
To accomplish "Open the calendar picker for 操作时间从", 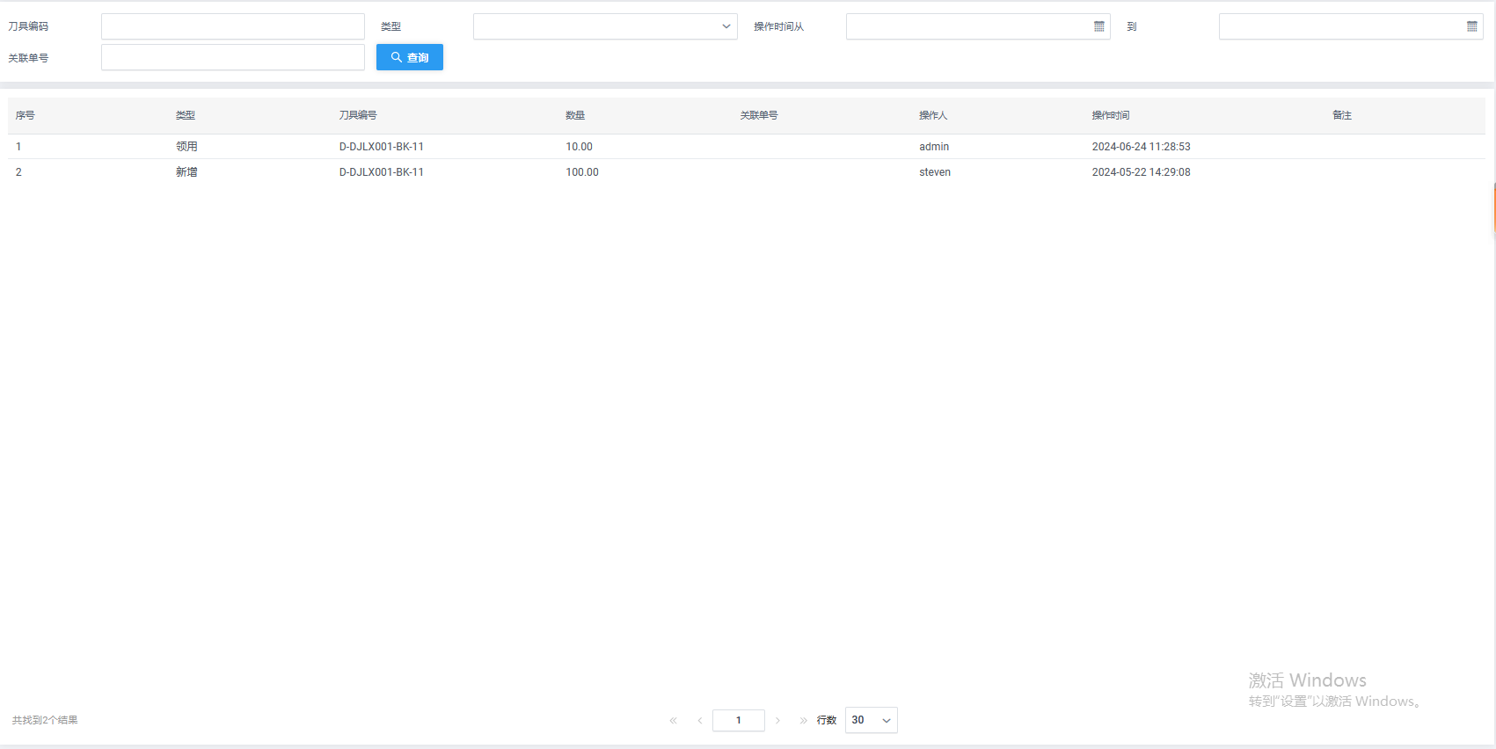I will point(1098,26).
